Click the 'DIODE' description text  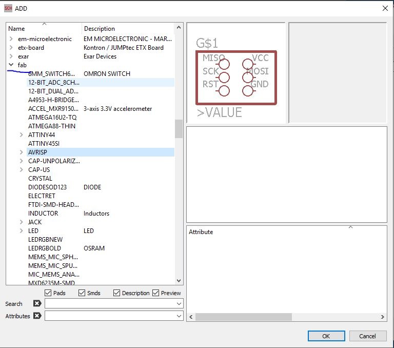click(92, 187)
